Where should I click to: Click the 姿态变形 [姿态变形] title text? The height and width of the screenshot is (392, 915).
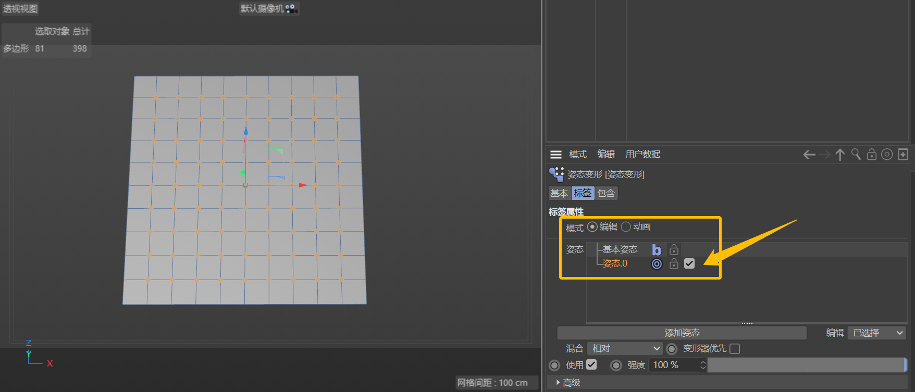point(606,174)
